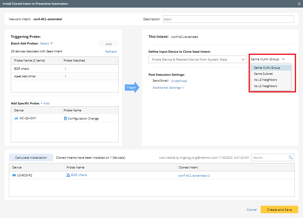Open the Batch Add Probes Select dropdown
The width and height of the screenshot is (303, 218).
[x=46, y=44]
